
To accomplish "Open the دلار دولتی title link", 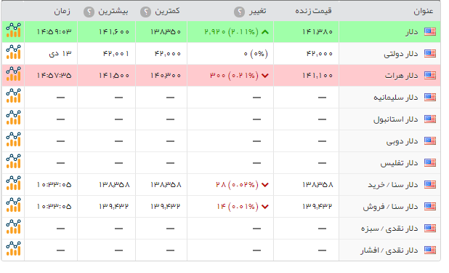I will coord(401,54).
